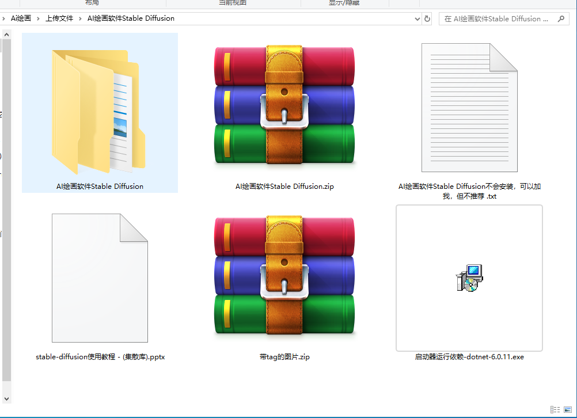This screenshot has width=577, height=418.
Task: Click the folder name label AI绘画软件Stable Diffusion
Action: (100, 187)
